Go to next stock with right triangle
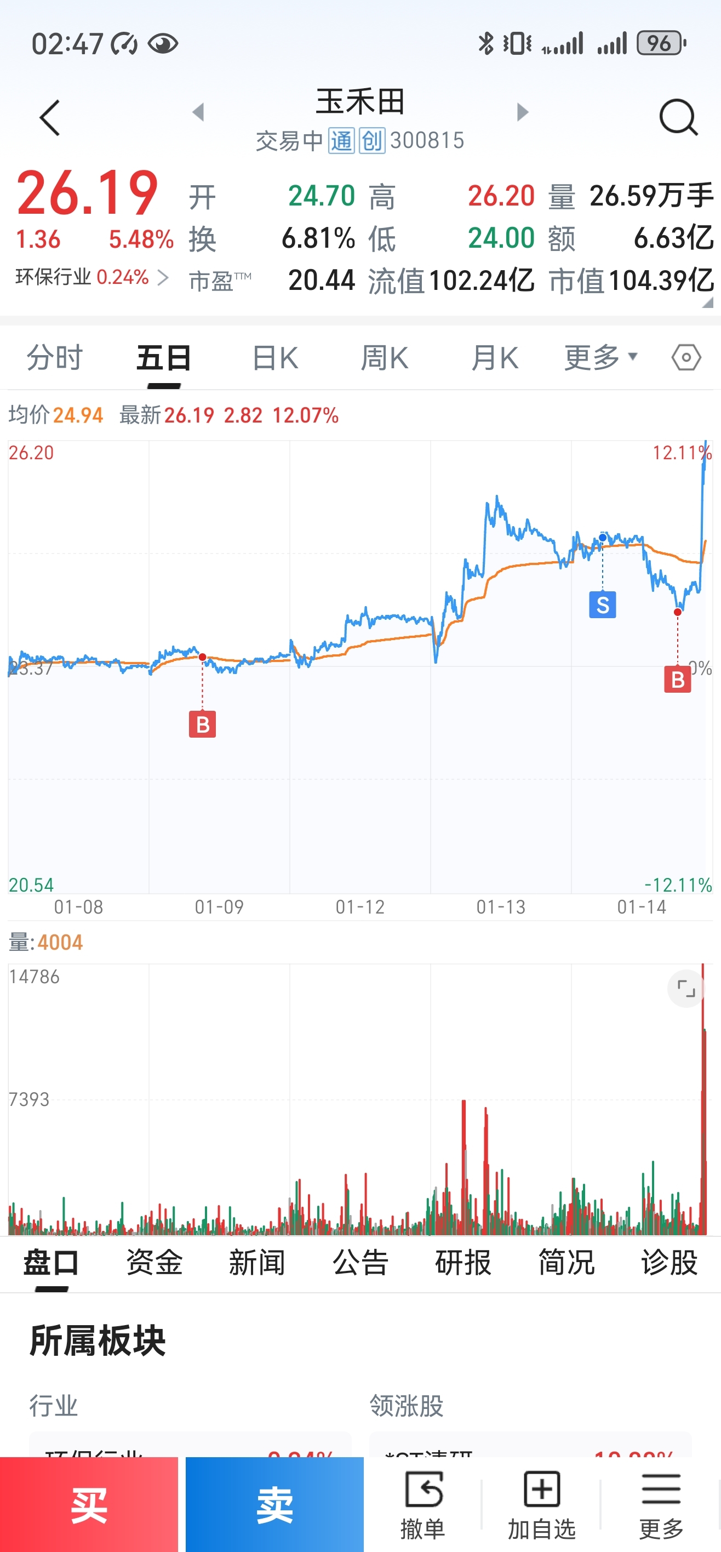Image resolution: width=721 pixels, height=1552 pixels. [522, 112]
